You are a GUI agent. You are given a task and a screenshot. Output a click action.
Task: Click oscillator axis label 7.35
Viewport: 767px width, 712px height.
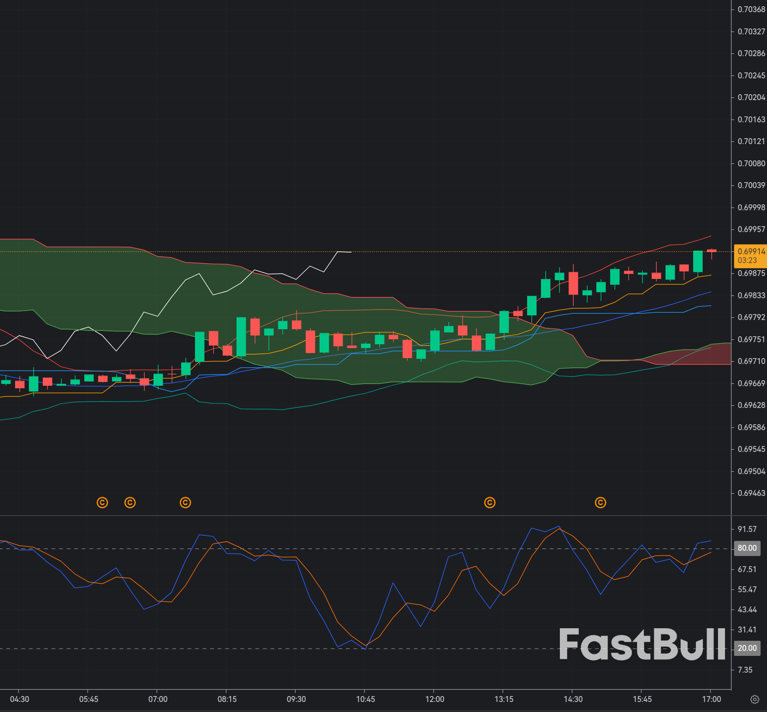coord(745,670)
